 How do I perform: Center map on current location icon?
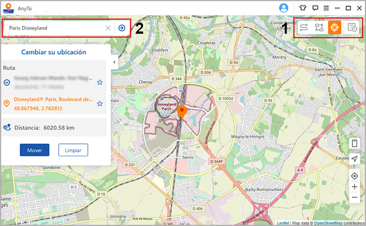pyautogui.click(x=354, y=176)
